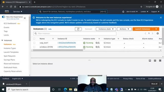
Task: Open Task View on taskbar
Action: click(59, 89)
